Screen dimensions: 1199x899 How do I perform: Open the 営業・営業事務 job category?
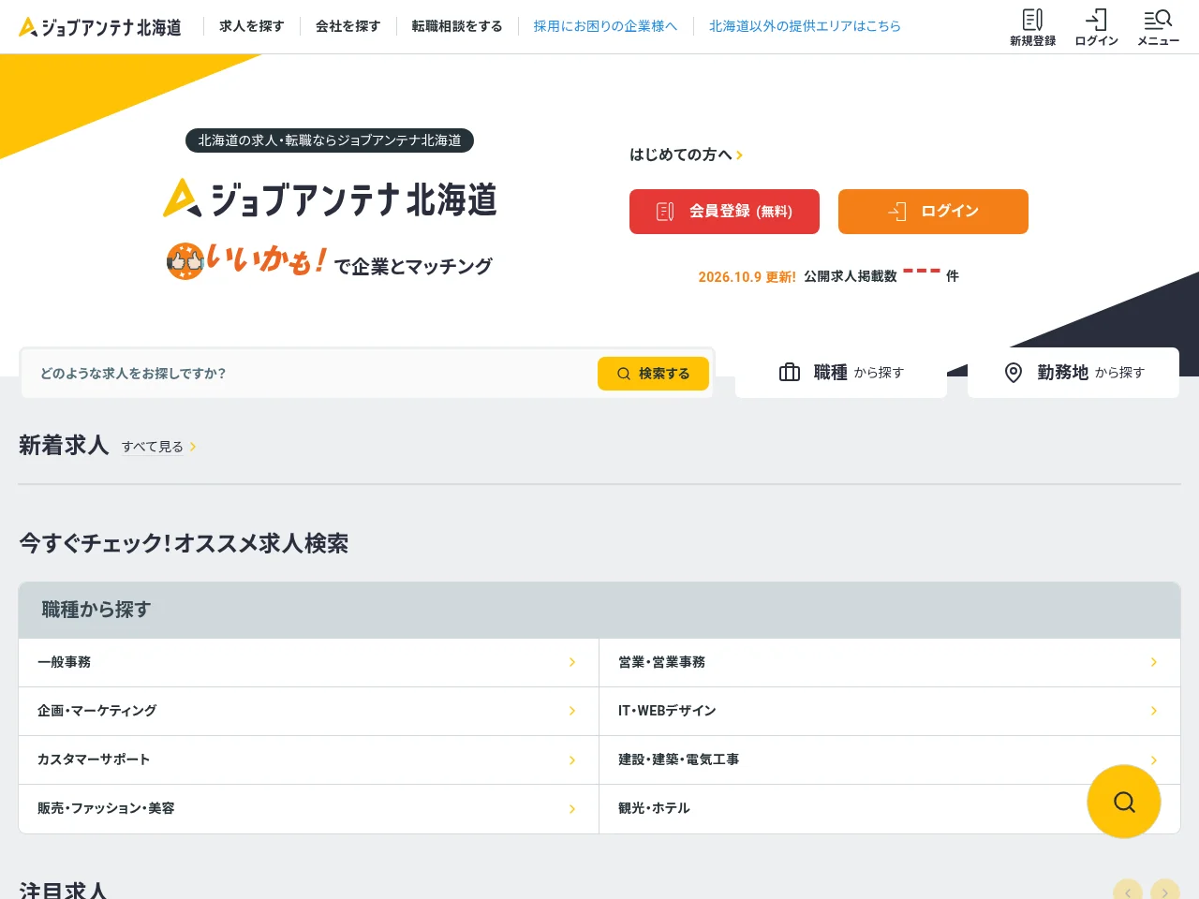click(890, 662)
